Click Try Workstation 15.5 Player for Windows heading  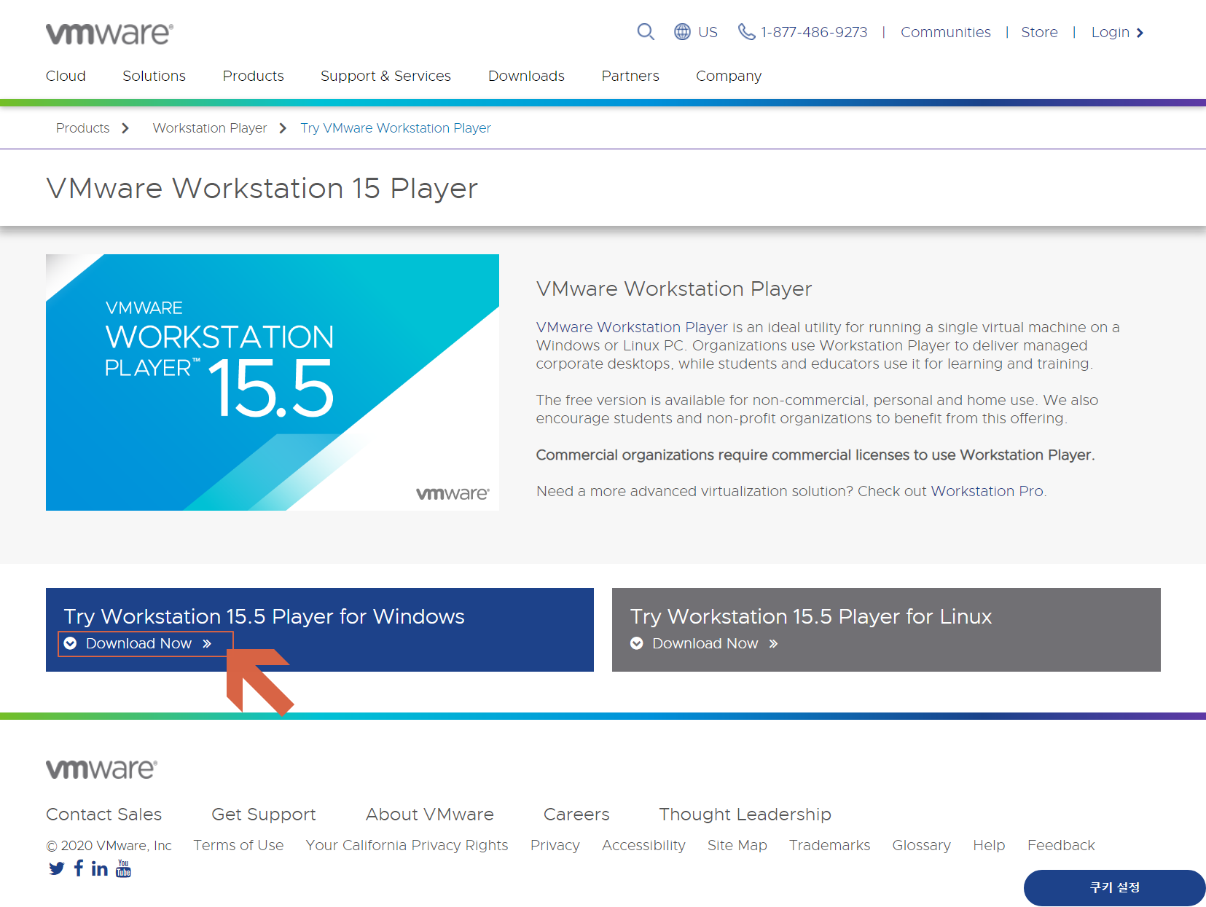pyautogui.click(x=264, y=617)
